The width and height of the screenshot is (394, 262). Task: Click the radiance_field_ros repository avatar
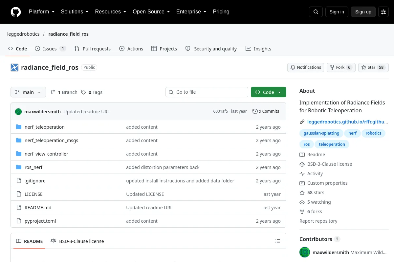point(14,67)
